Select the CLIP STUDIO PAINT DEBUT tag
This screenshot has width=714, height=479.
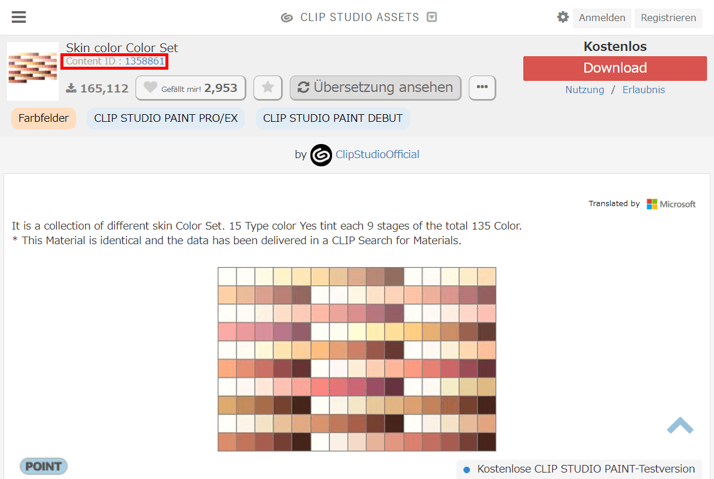pos(333,118)
